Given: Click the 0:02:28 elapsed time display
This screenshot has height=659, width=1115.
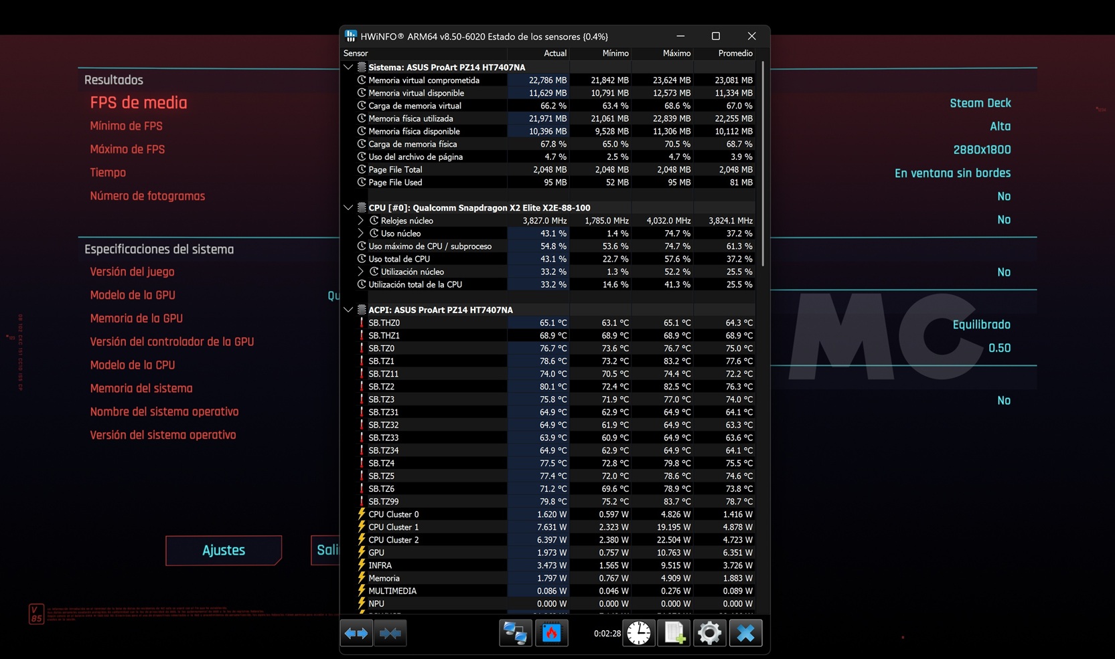Looking at the screenshot, I should pos(607,634).
